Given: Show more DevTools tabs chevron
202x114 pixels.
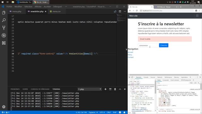Looking at the screenshot, I should 190,77.
